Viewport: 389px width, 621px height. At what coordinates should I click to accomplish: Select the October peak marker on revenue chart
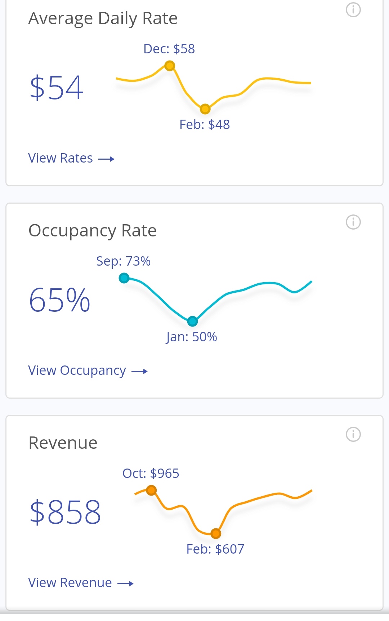tap(151, 490)
